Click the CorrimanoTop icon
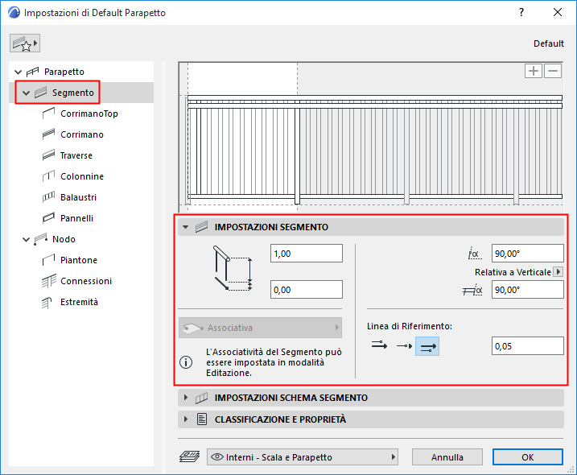This screenshot has width=577, height=475. tap(48, 114)
